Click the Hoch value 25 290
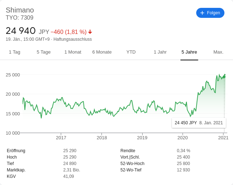This screenshot has height=185, width=233. pos(70,157)
